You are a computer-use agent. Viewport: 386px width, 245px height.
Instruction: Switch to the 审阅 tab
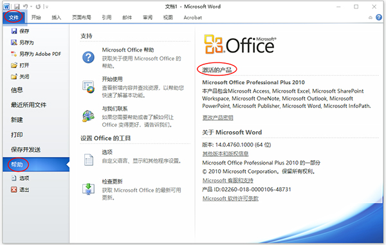[147, 17]
